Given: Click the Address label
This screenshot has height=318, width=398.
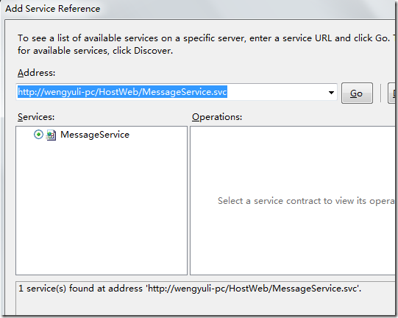Looking at the screenshot, I should [x=36, y=73].
